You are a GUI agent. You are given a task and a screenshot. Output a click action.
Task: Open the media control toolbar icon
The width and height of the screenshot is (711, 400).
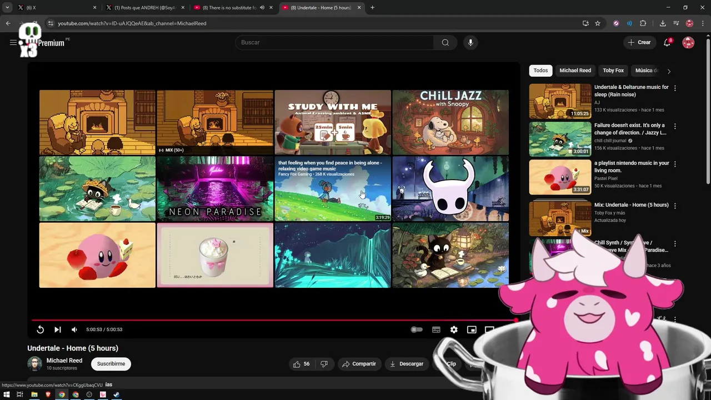pyautogui.click(x=676, y=23)
